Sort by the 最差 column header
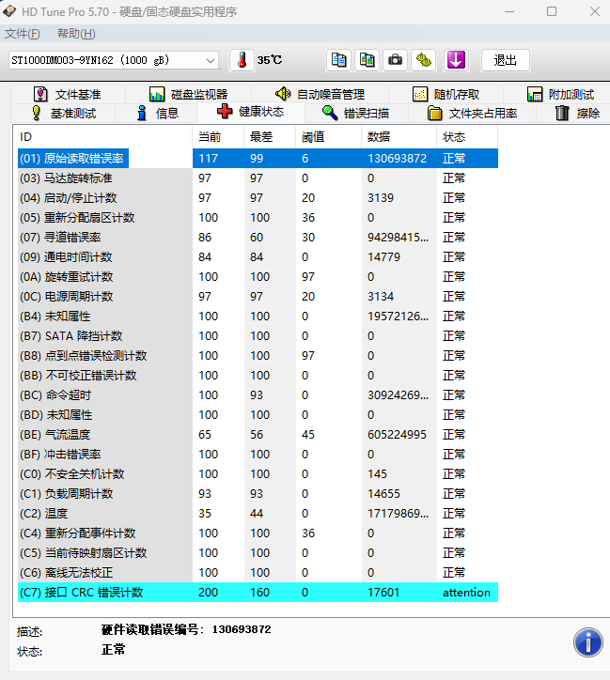Screen dimensions: 610x680 coord(270,137)
